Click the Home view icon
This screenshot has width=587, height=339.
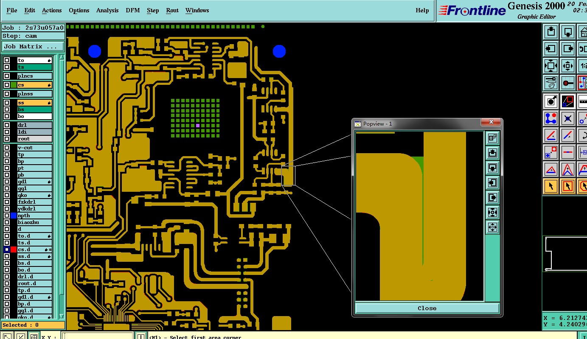pos(583,32)
